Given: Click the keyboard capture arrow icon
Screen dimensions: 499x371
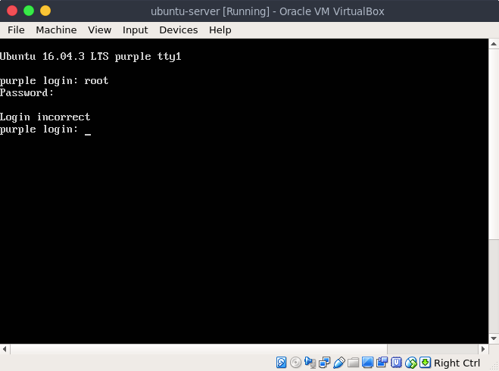Looking at the screenshot, I should point(425,363).
